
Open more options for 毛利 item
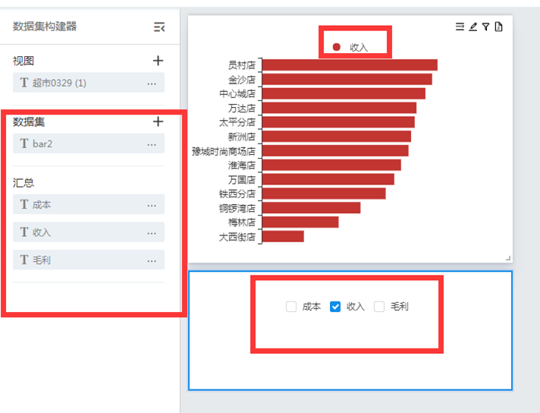click(x=152, y=261)
